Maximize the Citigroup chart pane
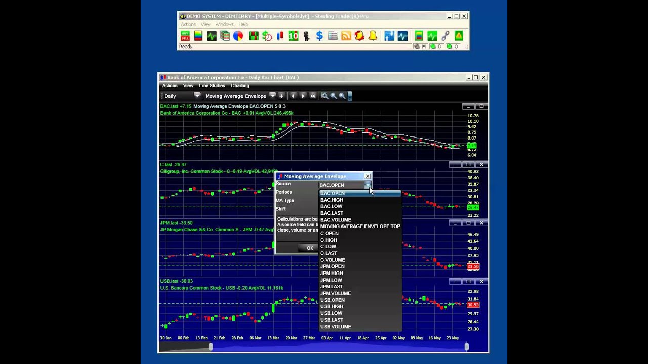Viewport: 648px width, 364px height. [x=468, y=165]
